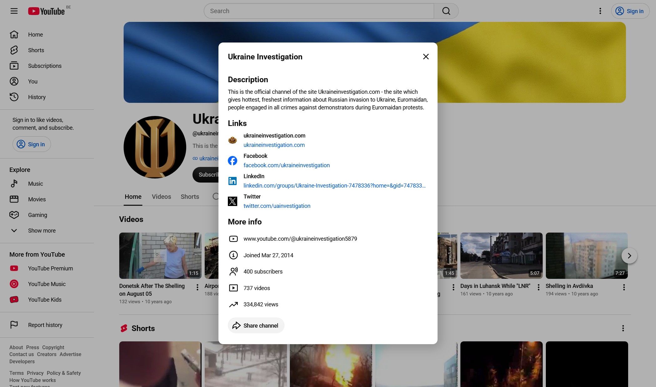656x387 pixels.
Task: Click the Privacy footer link
Action: (x=35, y=373)
